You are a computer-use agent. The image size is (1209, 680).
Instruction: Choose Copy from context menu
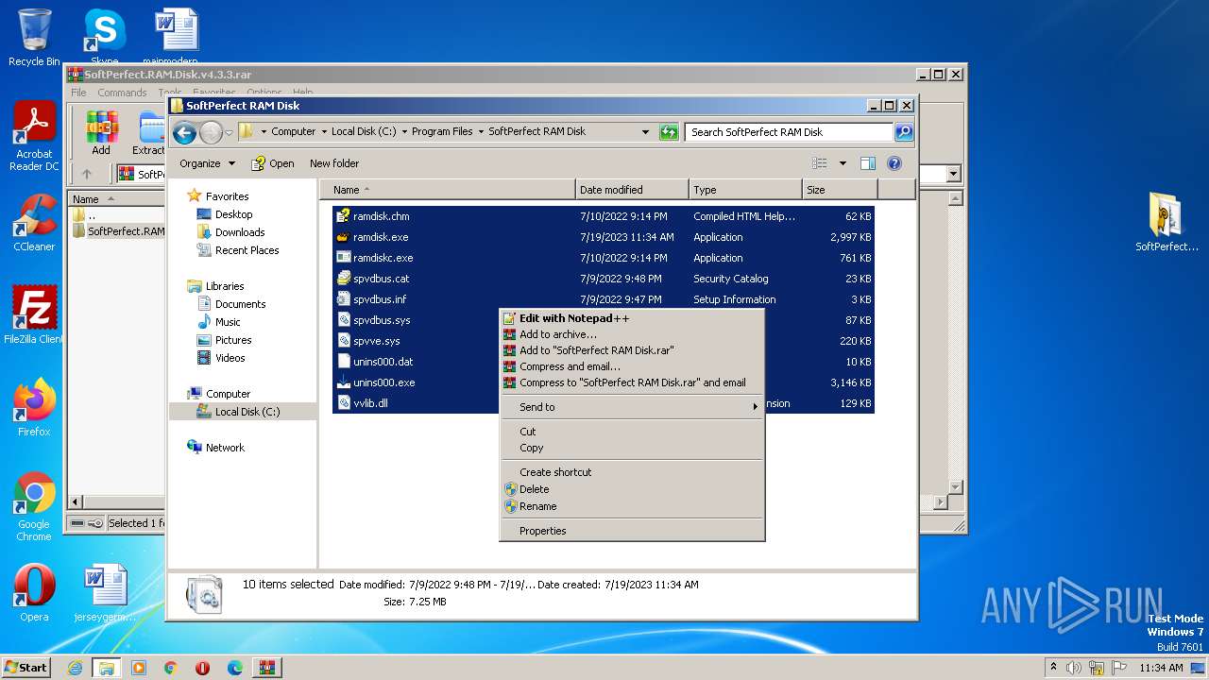(631, 448)
